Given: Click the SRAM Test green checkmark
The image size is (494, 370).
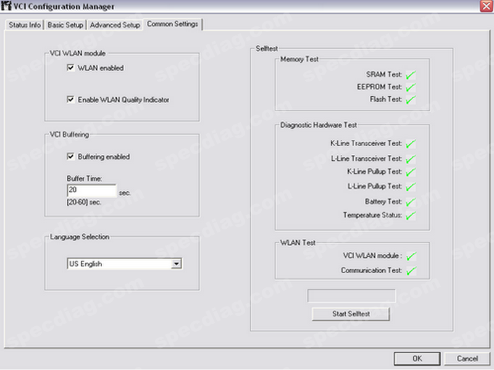Looking at the screenshot, I should coord(411,75).
